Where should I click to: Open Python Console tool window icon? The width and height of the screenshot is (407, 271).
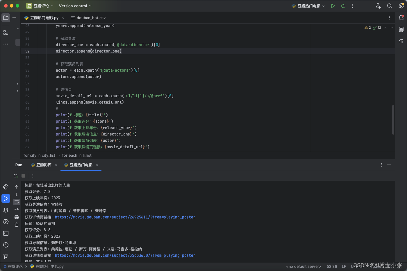(6, 187)
